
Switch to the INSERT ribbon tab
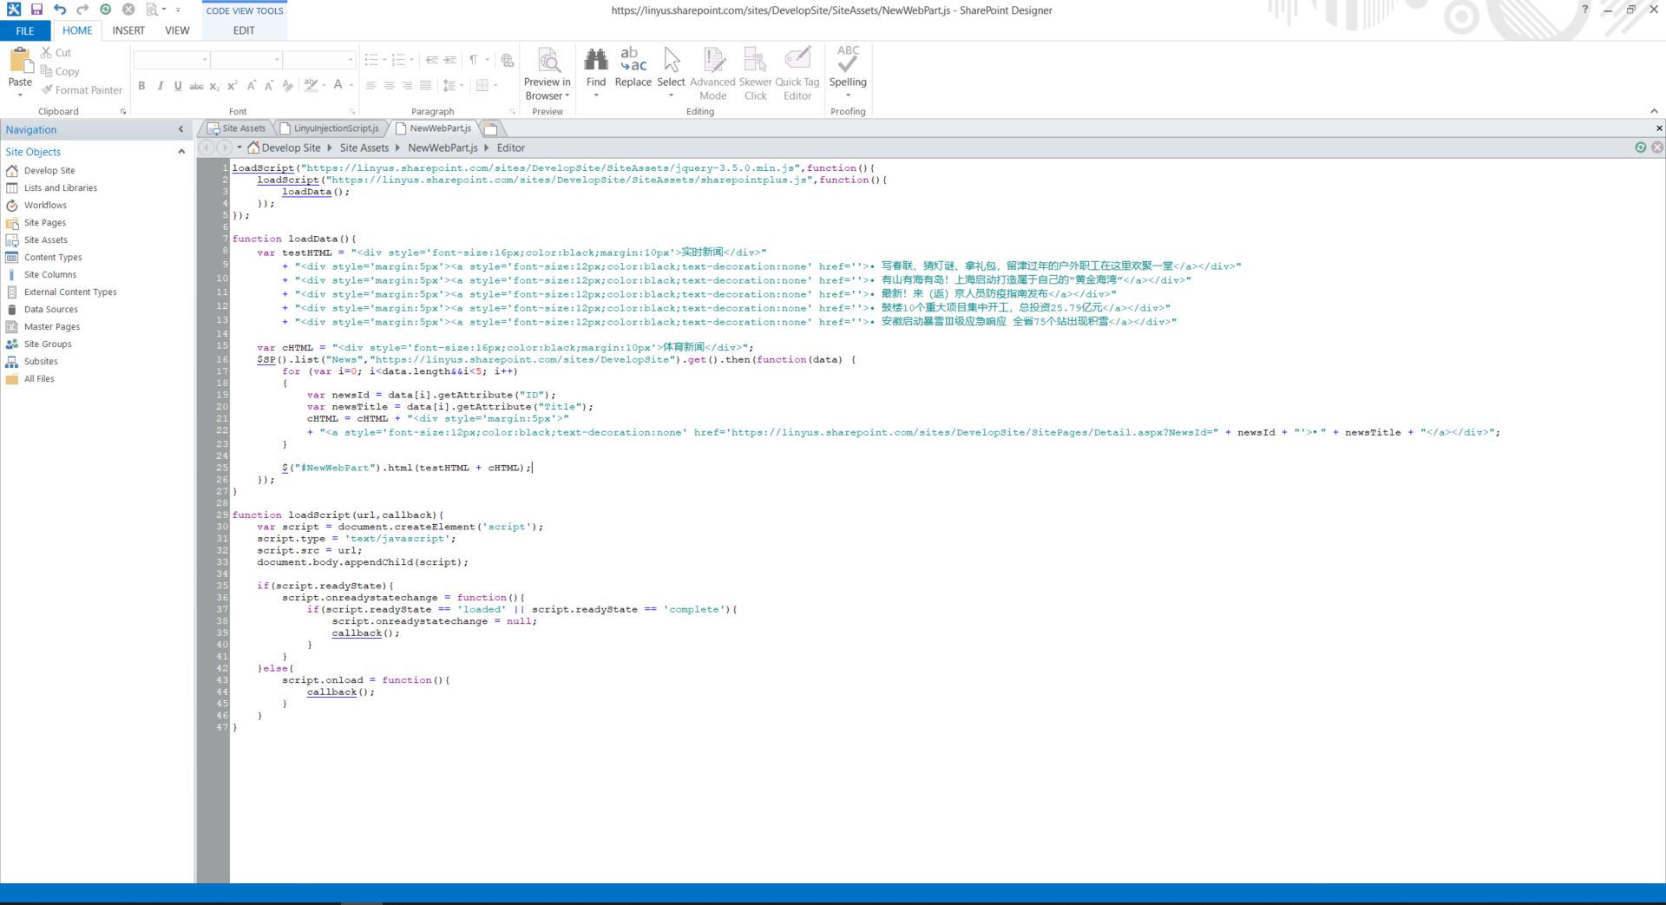[x=128, y=30]
